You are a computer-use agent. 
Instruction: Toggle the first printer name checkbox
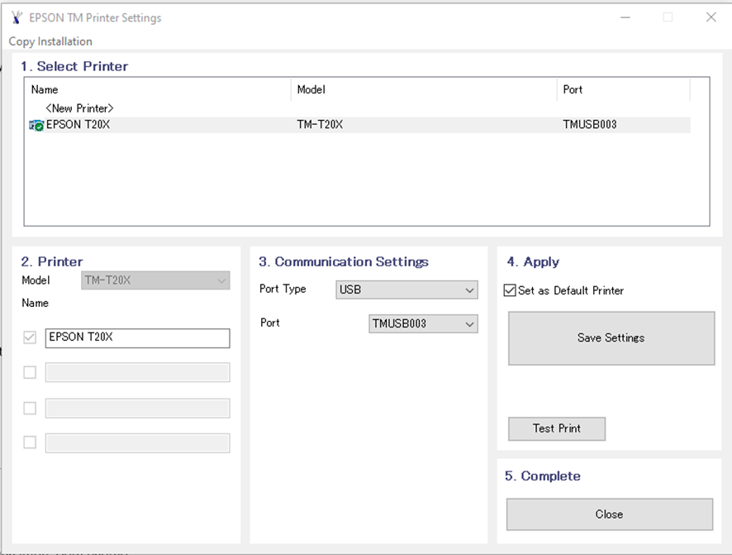[30, 337]
